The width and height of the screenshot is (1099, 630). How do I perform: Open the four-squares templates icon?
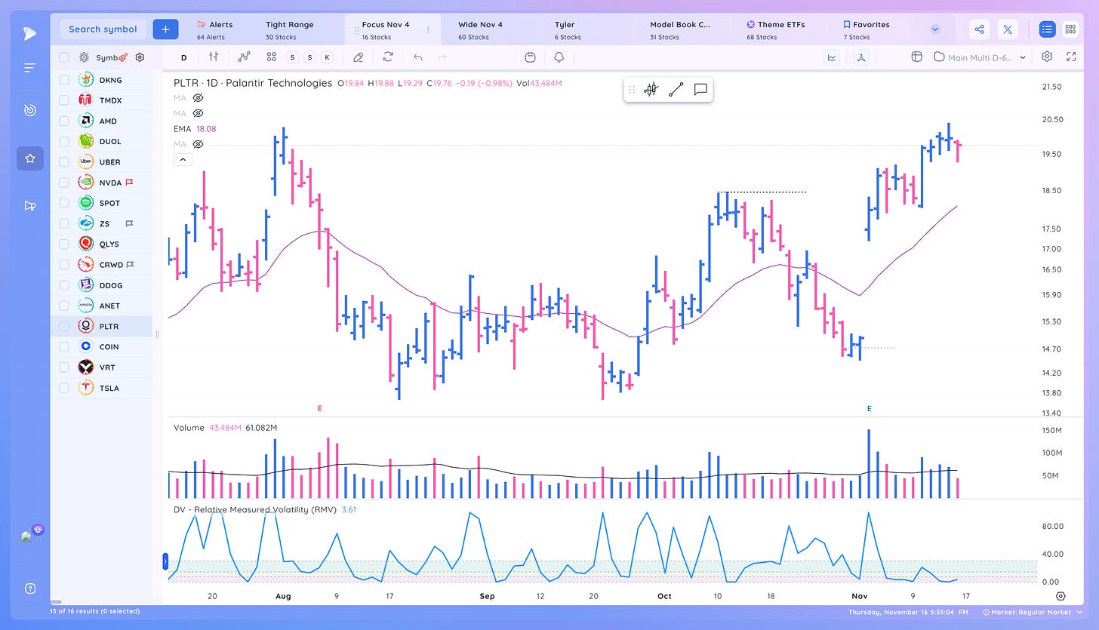(271, 57)
